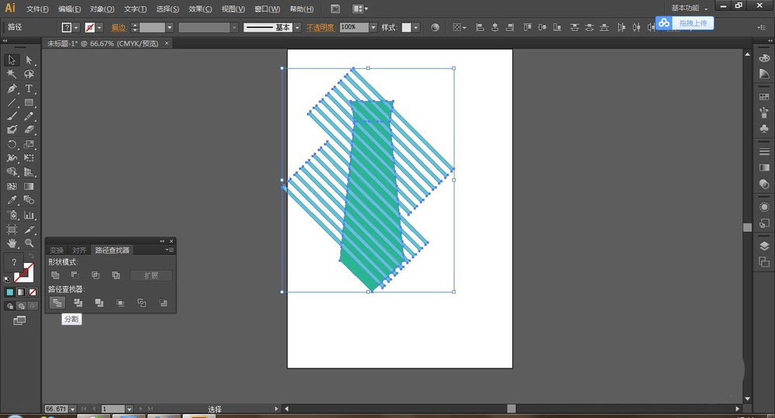Pick the Magic Wand tool

[x=12, y=74]
